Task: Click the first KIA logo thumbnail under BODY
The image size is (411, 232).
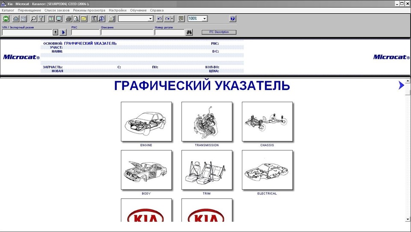Action: 146,210
